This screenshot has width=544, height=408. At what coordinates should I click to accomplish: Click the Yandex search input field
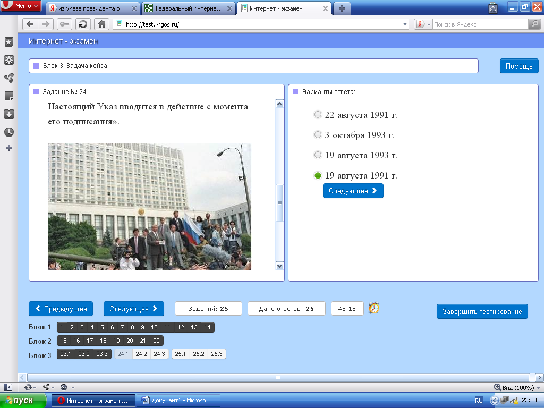click(480, 24)
